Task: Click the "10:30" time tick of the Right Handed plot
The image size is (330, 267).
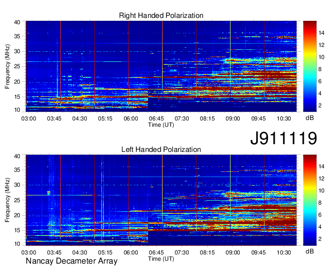Action: point(284,119)
